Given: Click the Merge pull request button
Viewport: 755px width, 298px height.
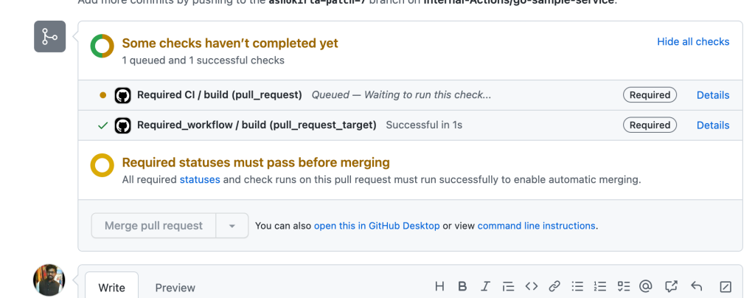Looking at the screenshot, I should pos(153,226).
